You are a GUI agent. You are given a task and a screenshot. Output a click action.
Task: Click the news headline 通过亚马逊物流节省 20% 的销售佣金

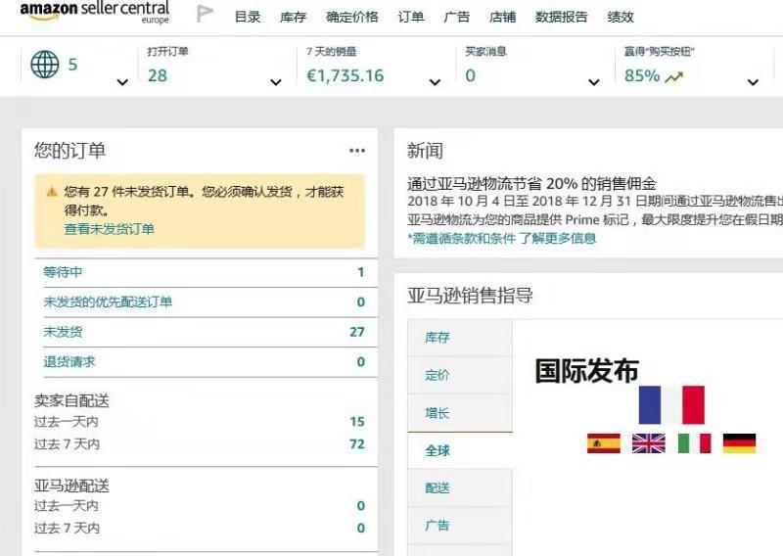531,183
